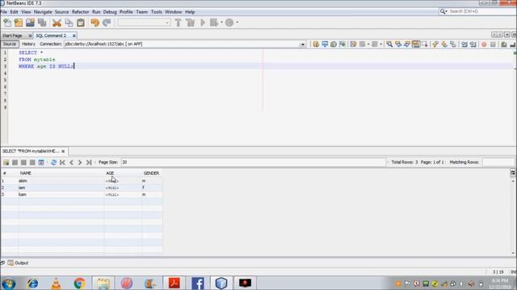Click the Profile Project toolbar icon
Image resolution: width=517 pixels, height=290 pixels.
point(229,23)
